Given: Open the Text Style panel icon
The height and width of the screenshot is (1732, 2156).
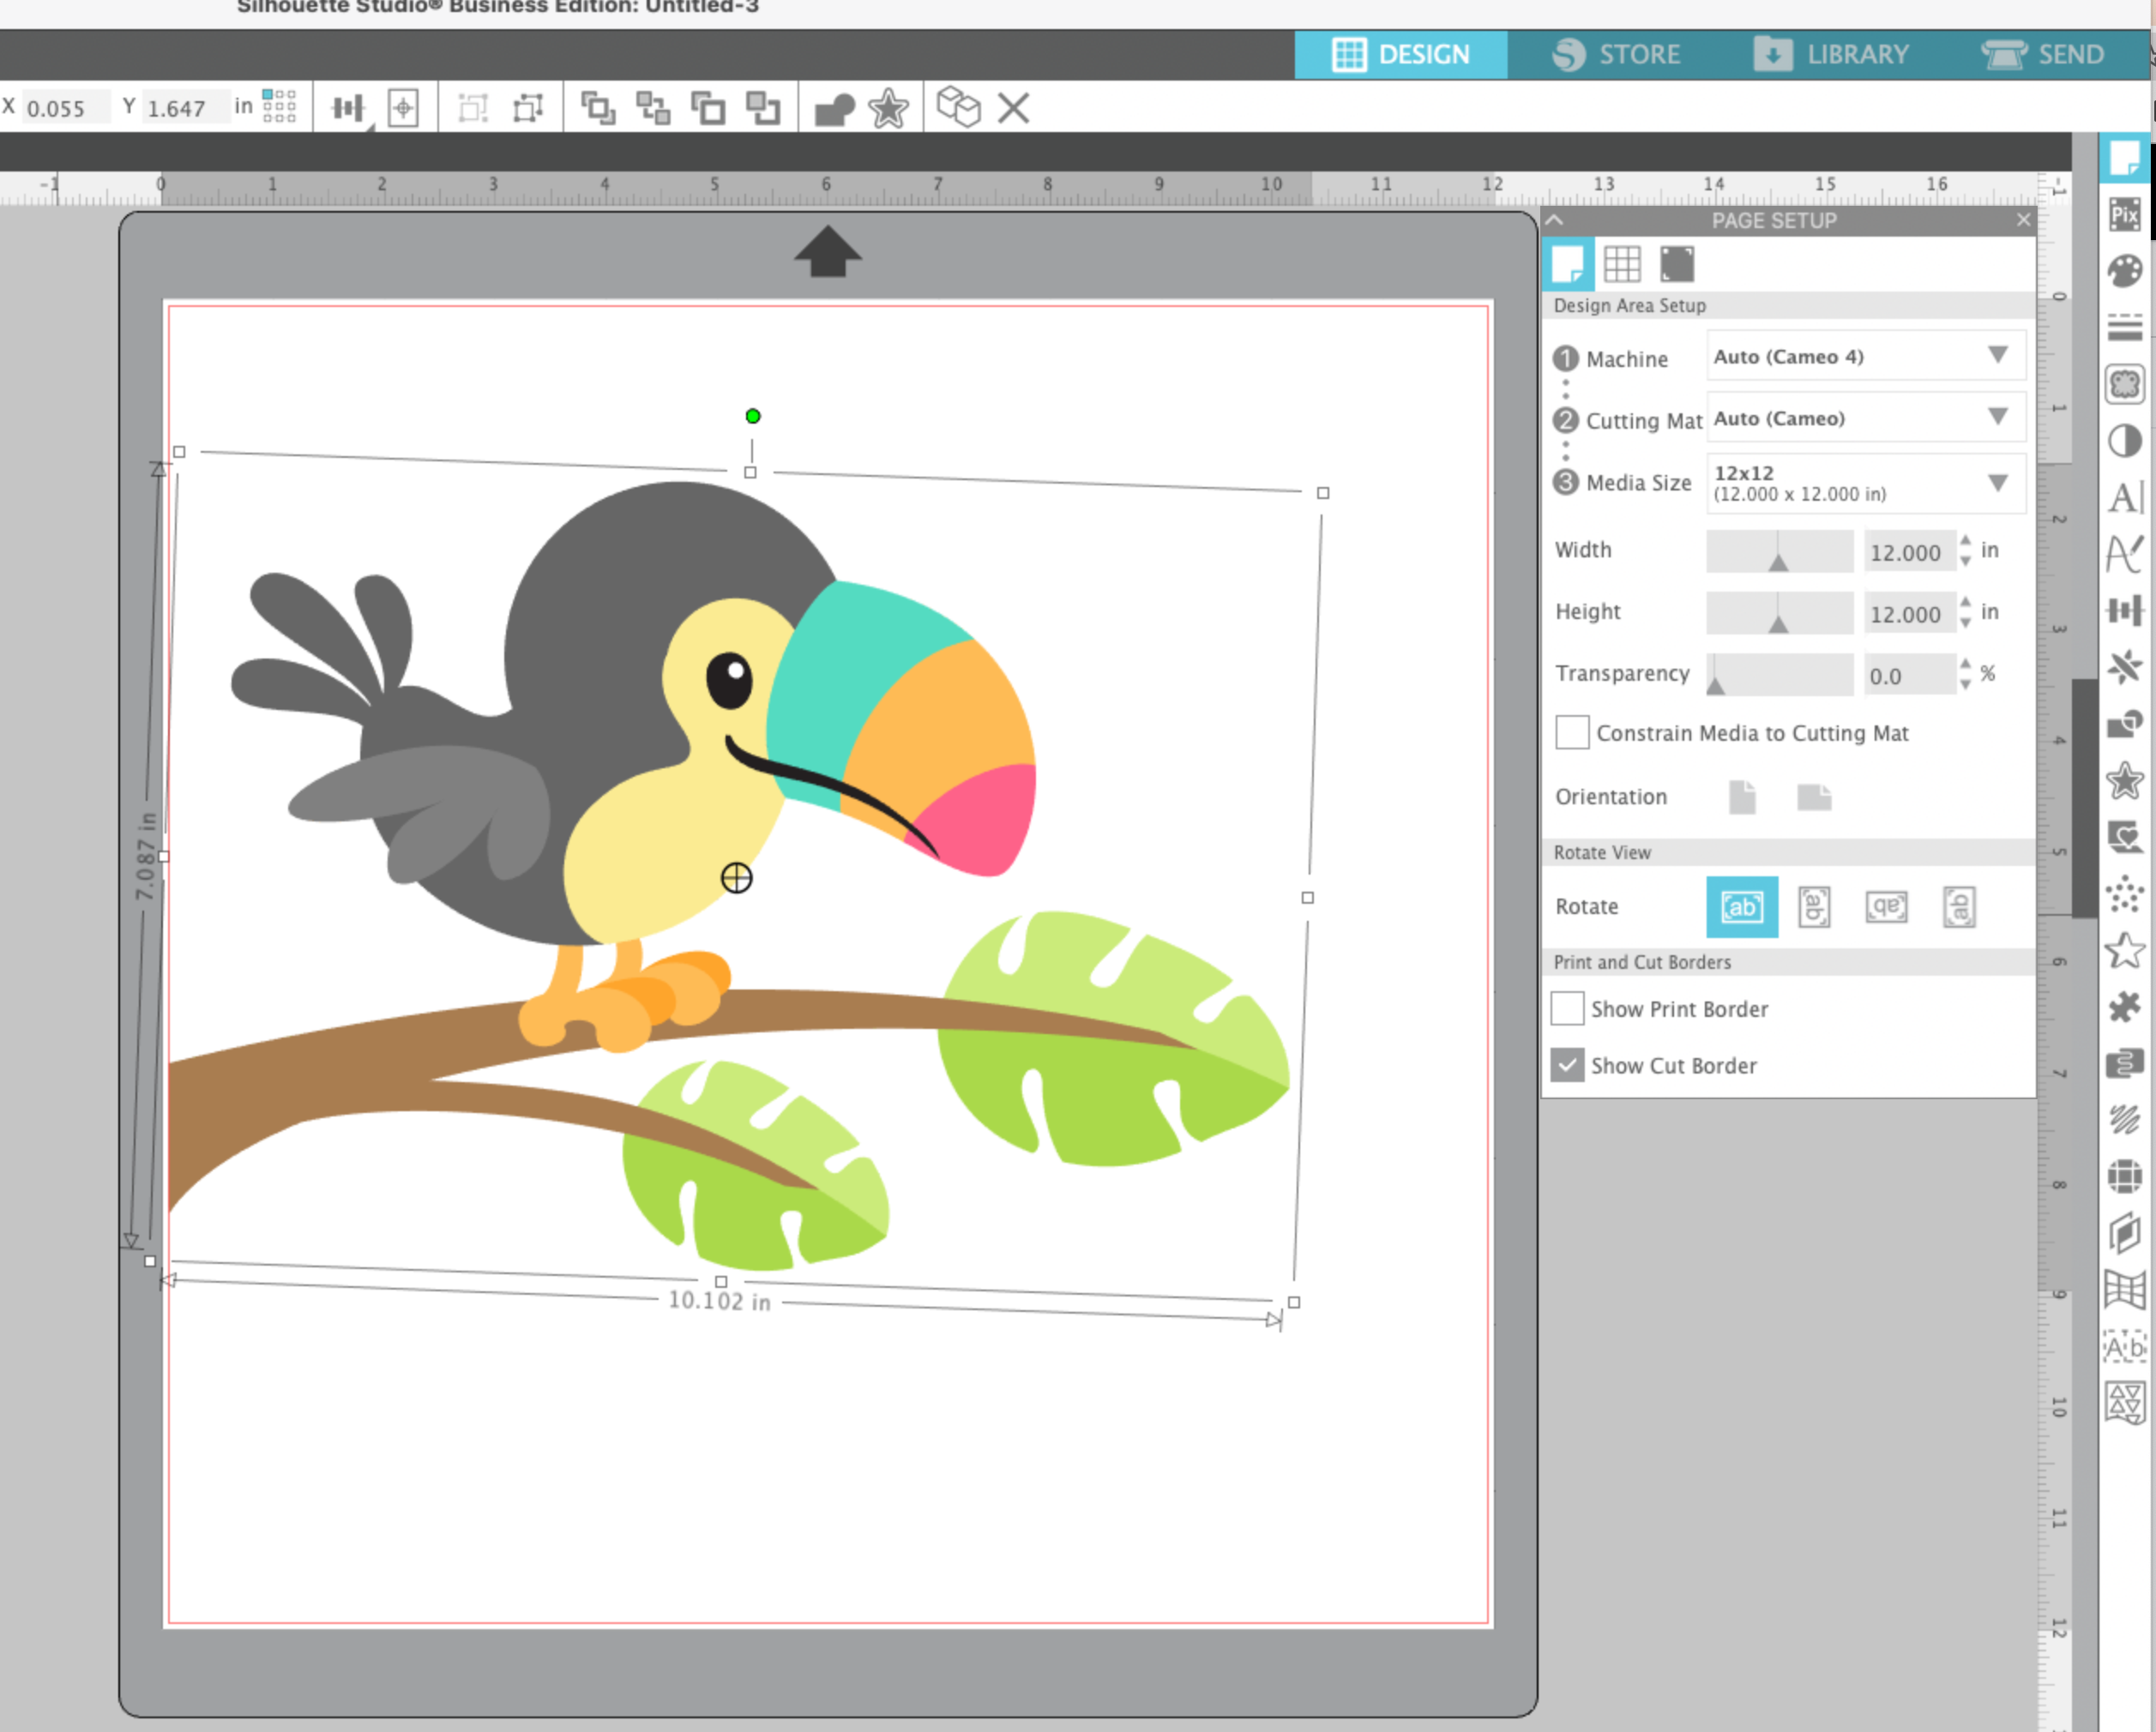Looking at the screenshot, I should [2124, 497].
